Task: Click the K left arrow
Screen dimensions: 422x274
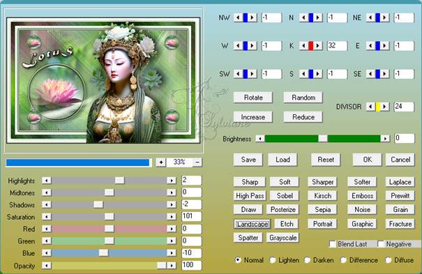Action: click(x=303, y=46)
